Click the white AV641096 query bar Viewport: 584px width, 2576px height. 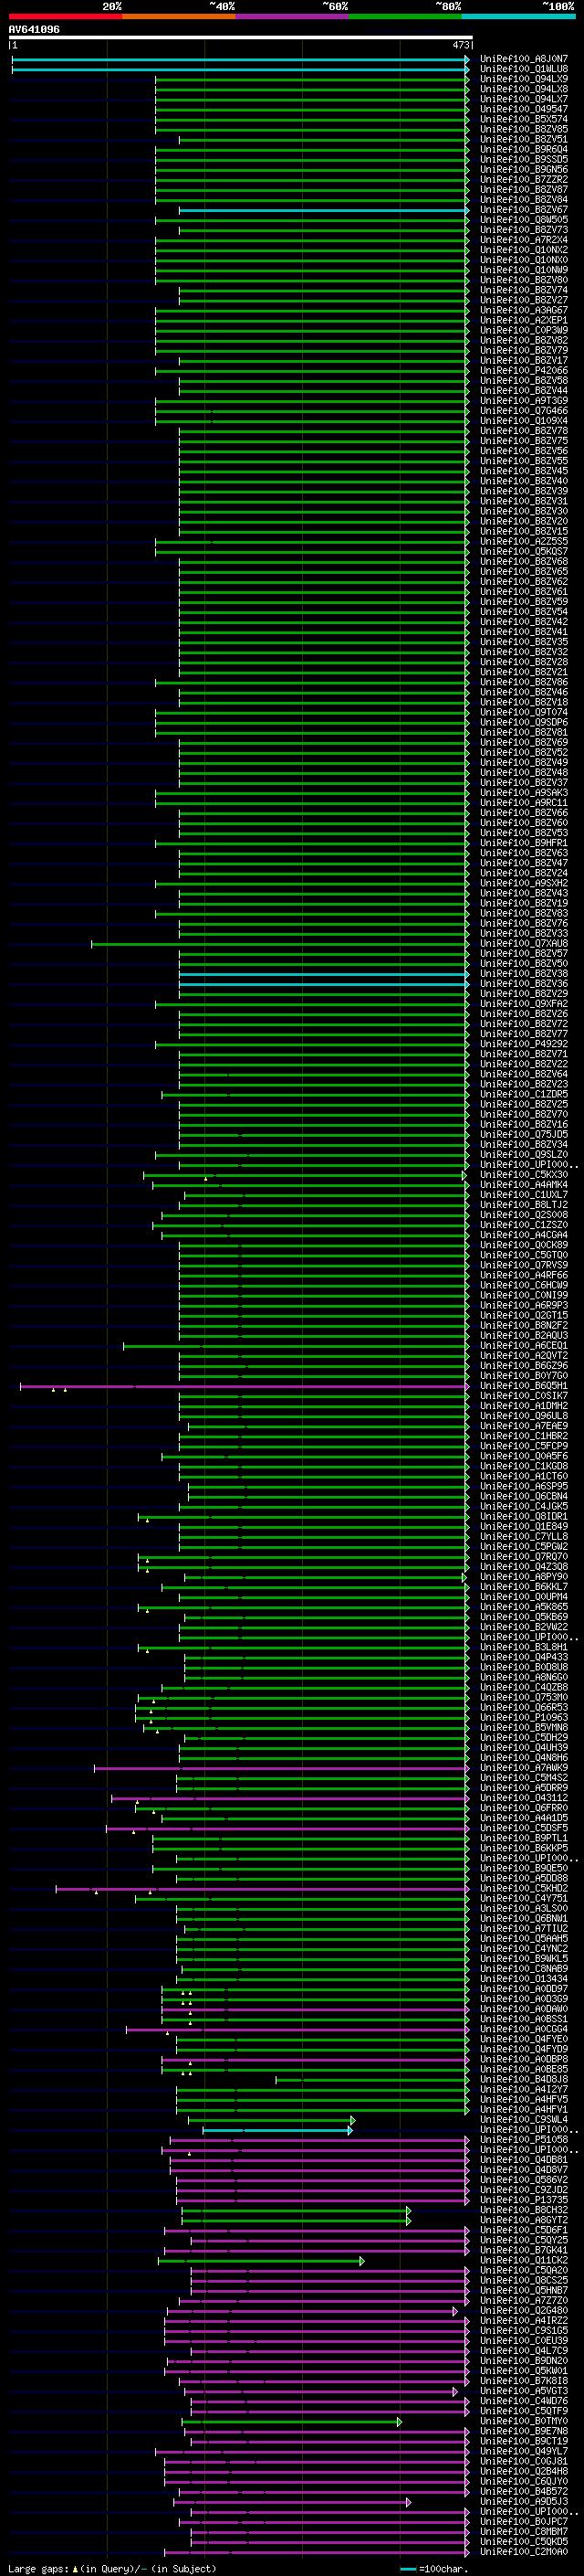point(241,37)
